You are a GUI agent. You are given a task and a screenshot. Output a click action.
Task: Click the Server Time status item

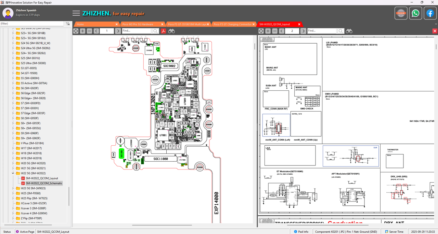394,232
